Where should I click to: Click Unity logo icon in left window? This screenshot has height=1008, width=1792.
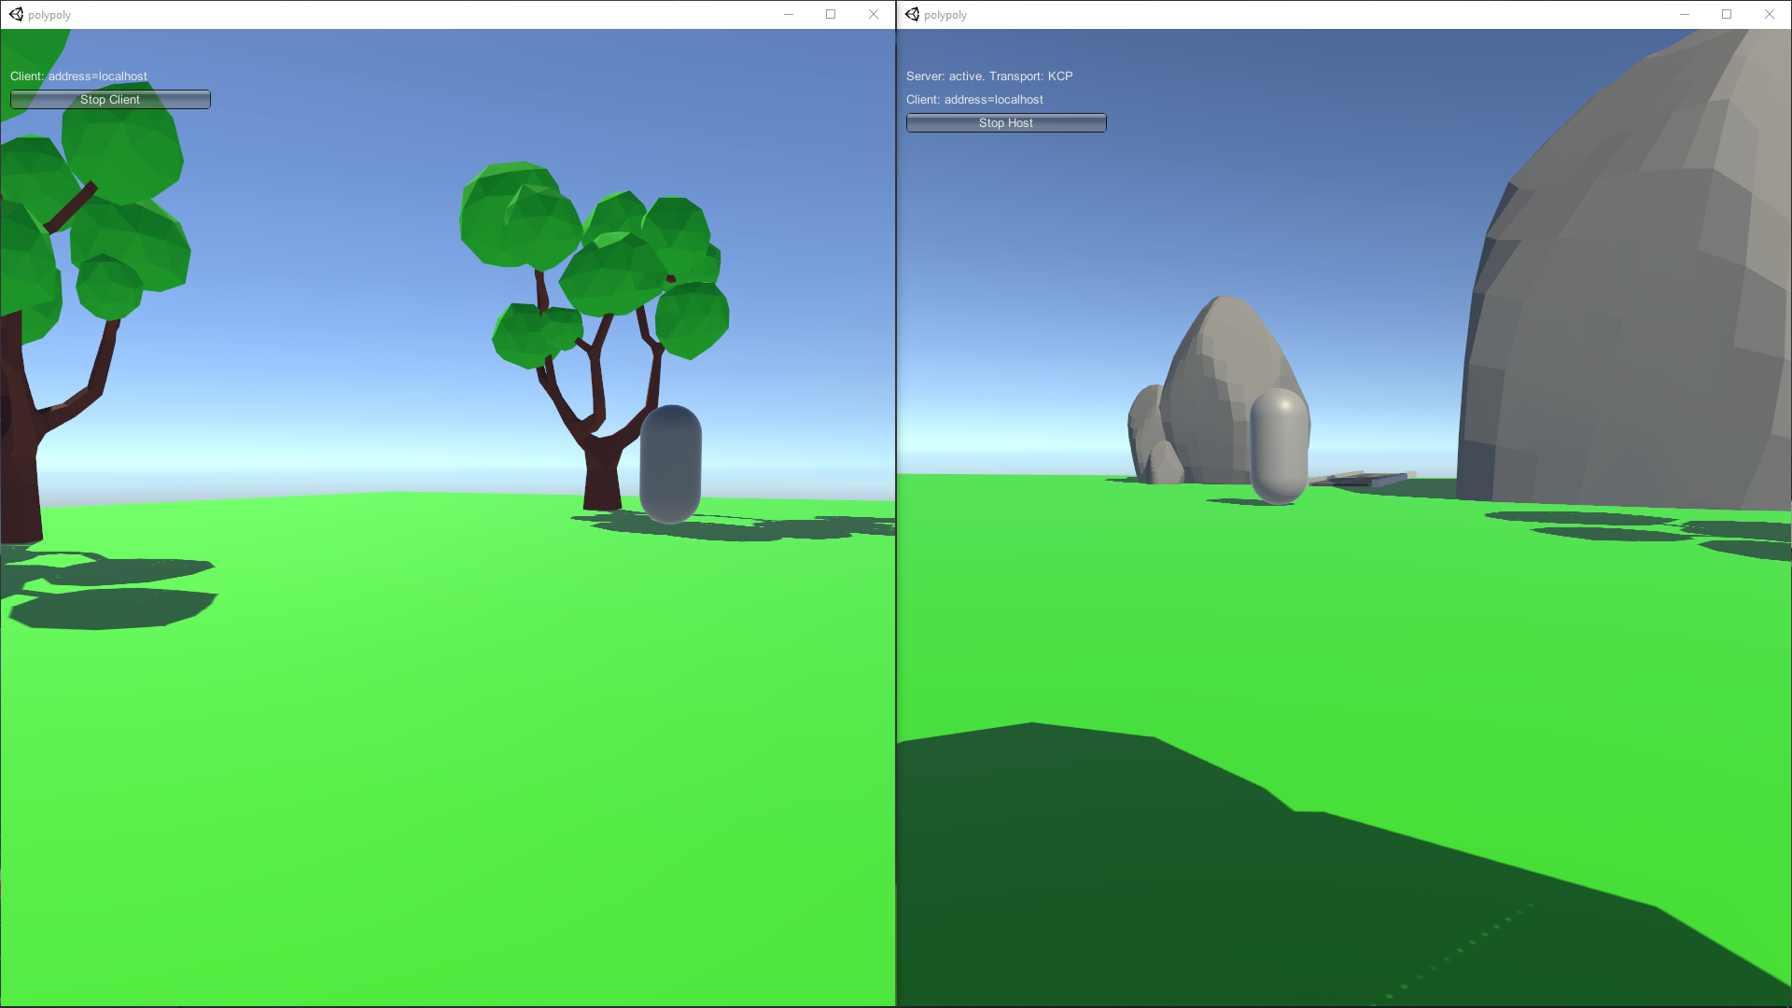click(16, 14)
